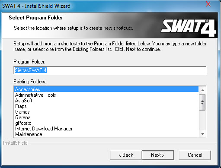
Task: Click the list scrollbar down arrow
Action: click(x=202, y=134)
